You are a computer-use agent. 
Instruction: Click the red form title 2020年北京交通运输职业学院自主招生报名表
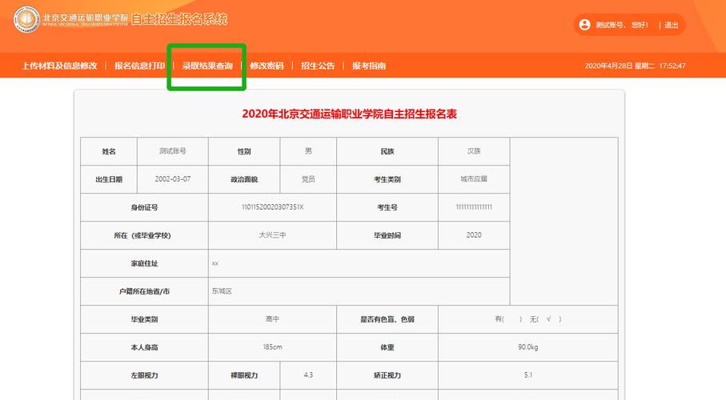click(x=350, y=114)
